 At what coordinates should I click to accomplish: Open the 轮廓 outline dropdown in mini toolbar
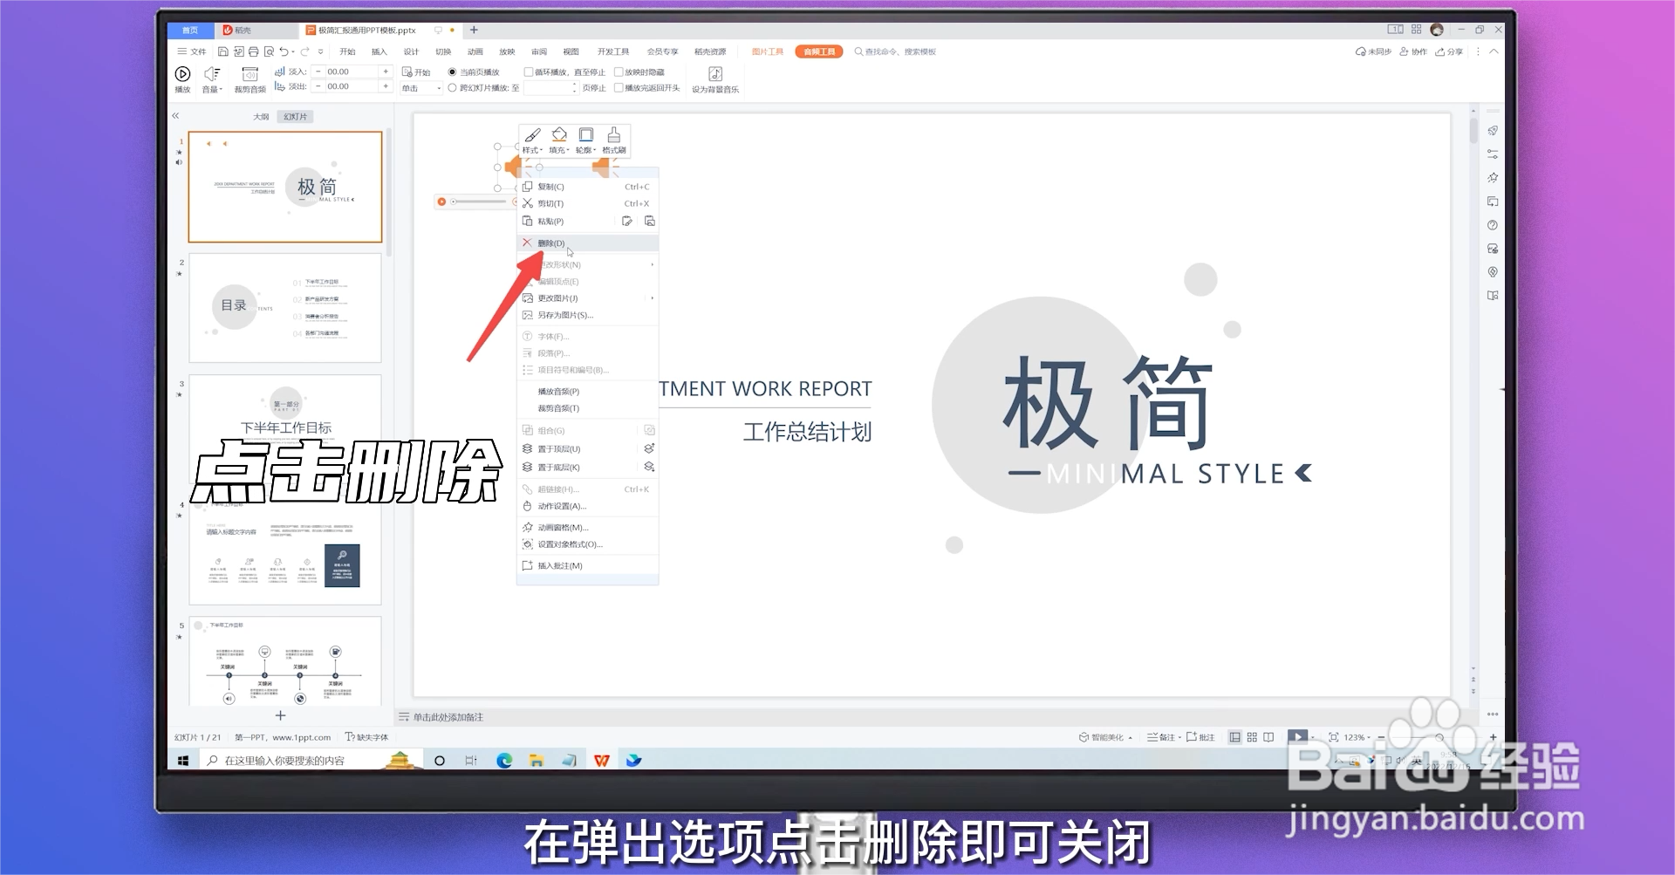click(586, 140)
